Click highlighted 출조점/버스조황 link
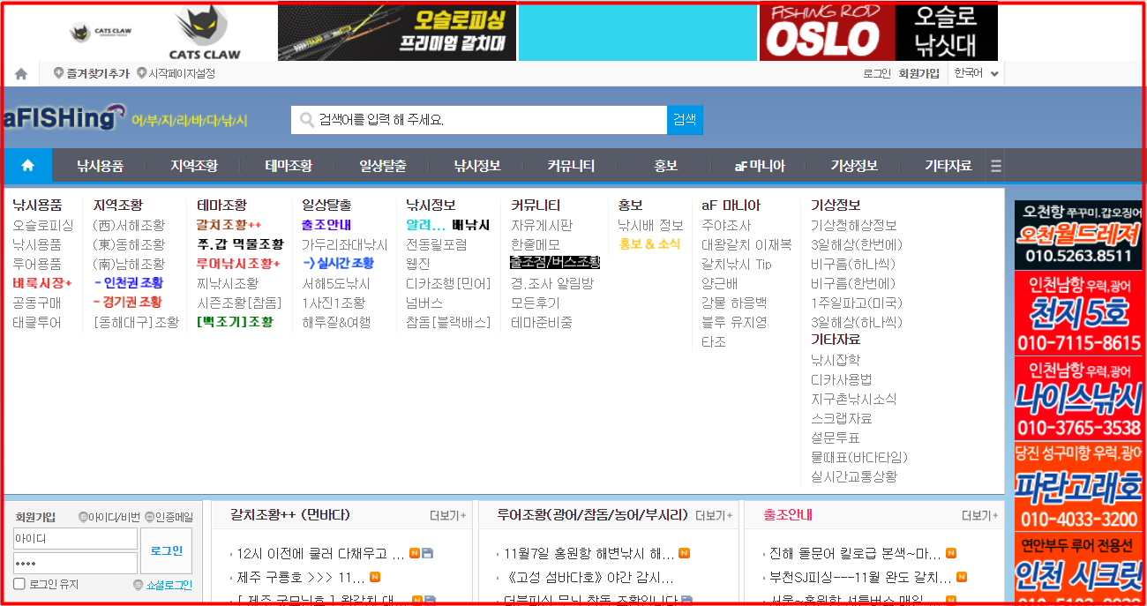Viewport: 1147px width, 606px height. (x=555, y=263)
